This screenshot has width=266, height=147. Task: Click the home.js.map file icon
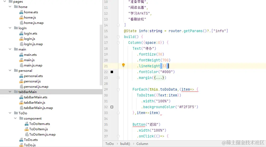point(21,23)
